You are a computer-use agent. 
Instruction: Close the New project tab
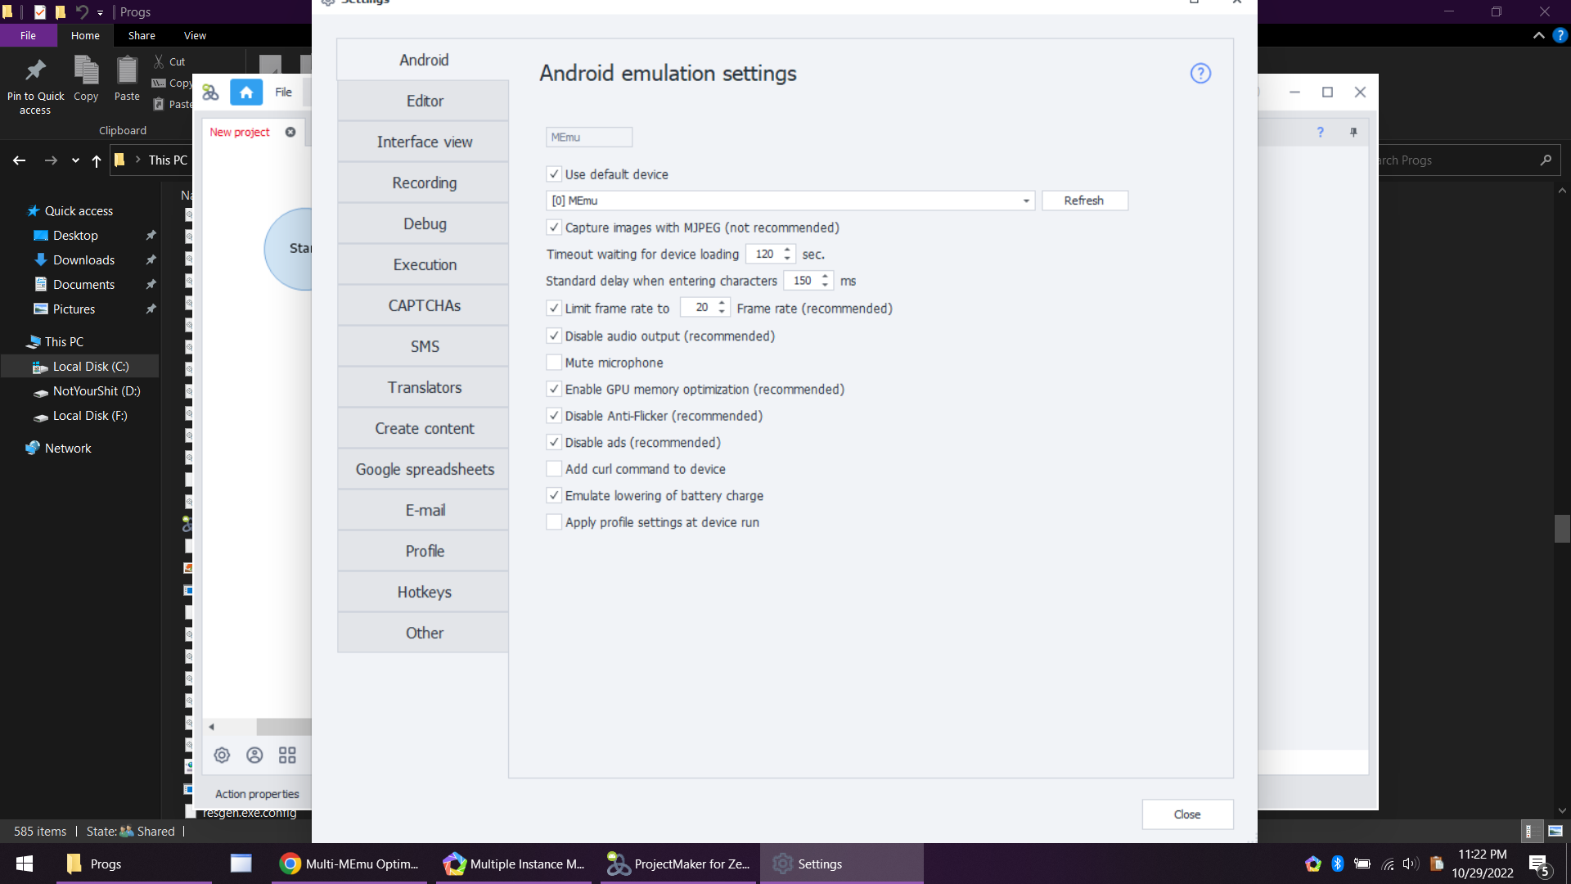click(x=290, y=133)
